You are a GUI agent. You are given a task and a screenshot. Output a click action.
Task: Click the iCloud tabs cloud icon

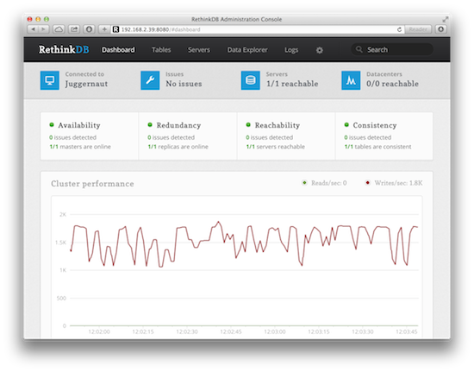tap(59, 29)
